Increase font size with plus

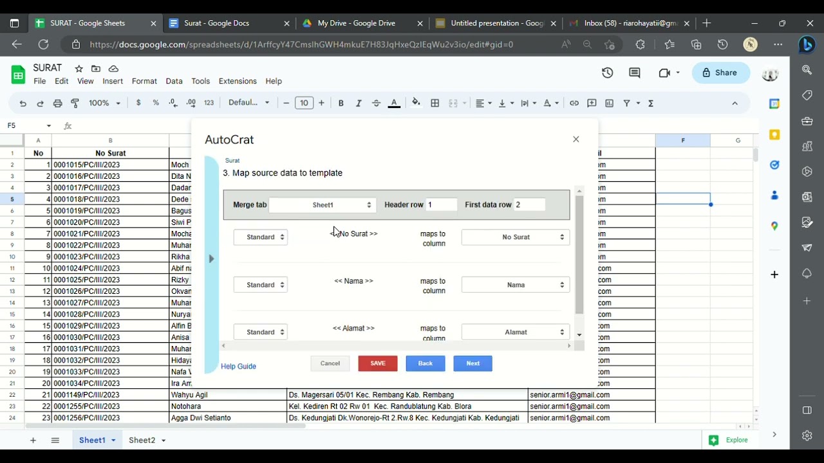pos(322,103)
